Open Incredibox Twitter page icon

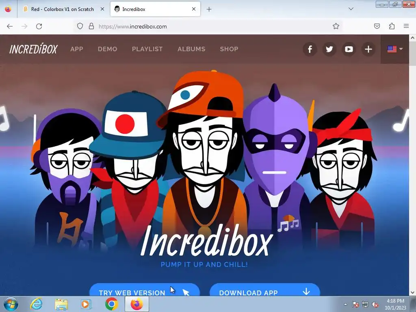coord(329,49)
